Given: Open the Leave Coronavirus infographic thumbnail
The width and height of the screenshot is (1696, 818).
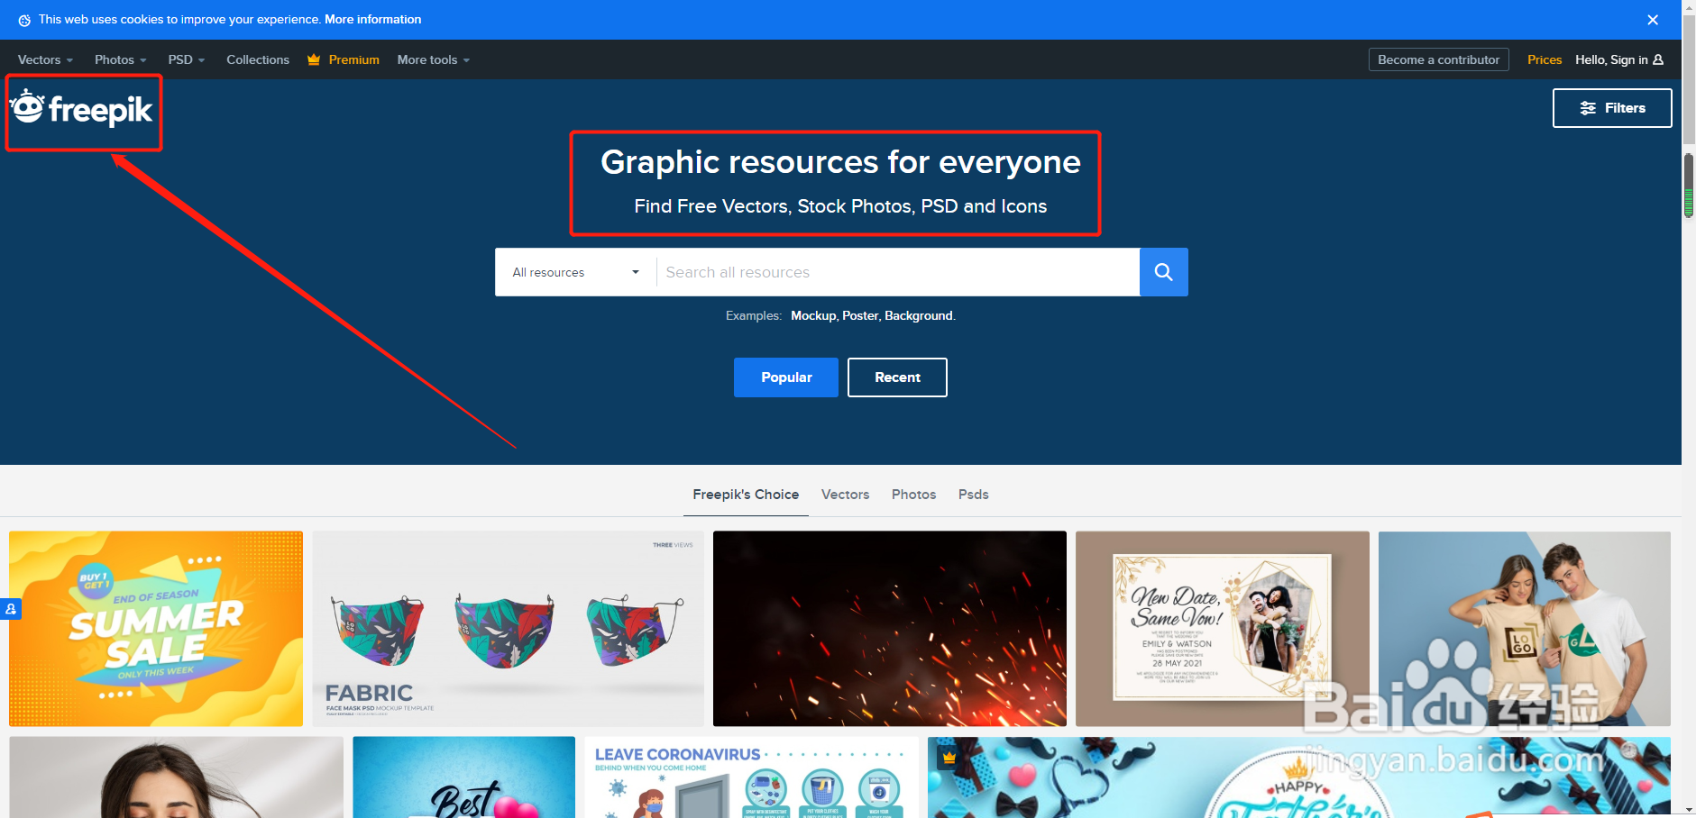Looking at the screenshot, I should pyautogui.click(x=752, y=777).
